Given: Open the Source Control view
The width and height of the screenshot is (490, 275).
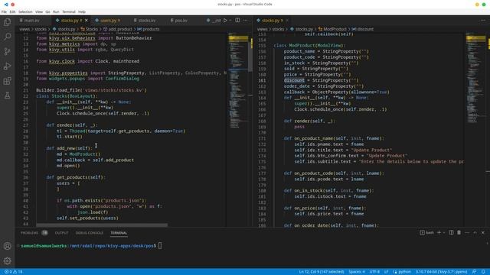Looking at the screenshot, I should (x=7, y=51).
